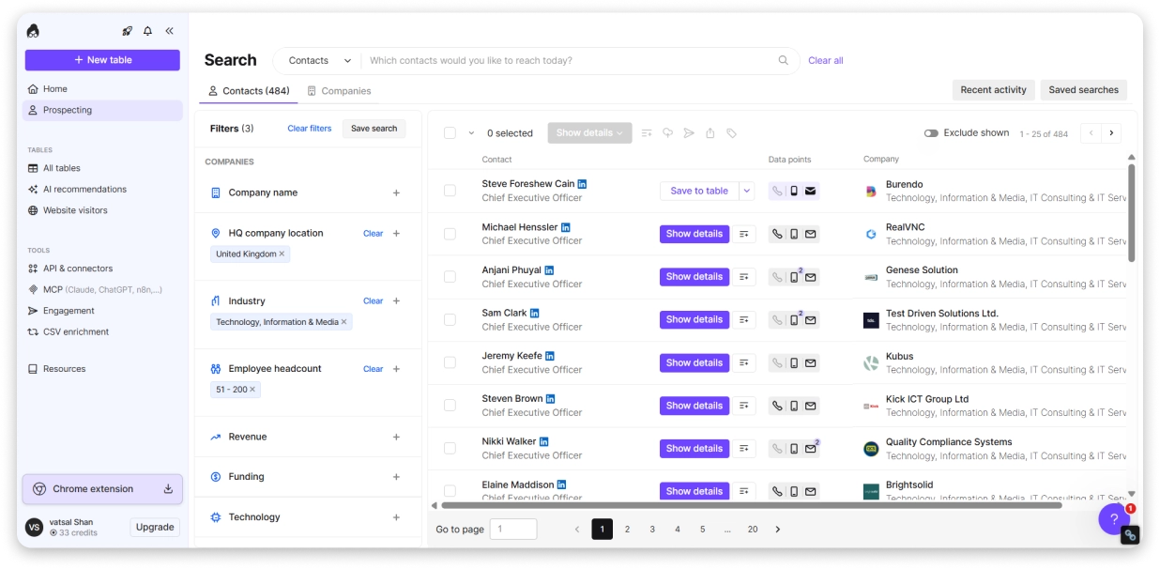Remove 51 - 200 headcount chip
Image resolution: width=1160 pixels, height=569 pixels.
pyautogui.click(x=252, y=389)
